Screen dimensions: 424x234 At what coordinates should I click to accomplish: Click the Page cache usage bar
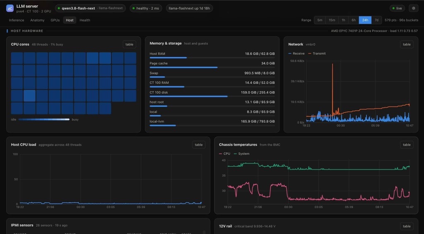coord(212,67)
